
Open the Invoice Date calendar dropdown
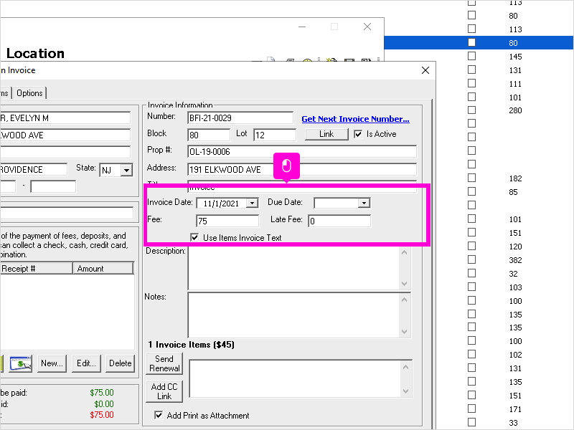(253, 204)
